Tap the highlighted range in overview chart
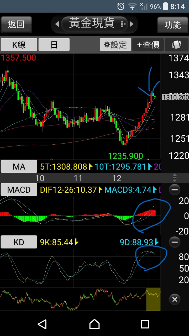Screen dimensions: 189x336 pos(153,299)
